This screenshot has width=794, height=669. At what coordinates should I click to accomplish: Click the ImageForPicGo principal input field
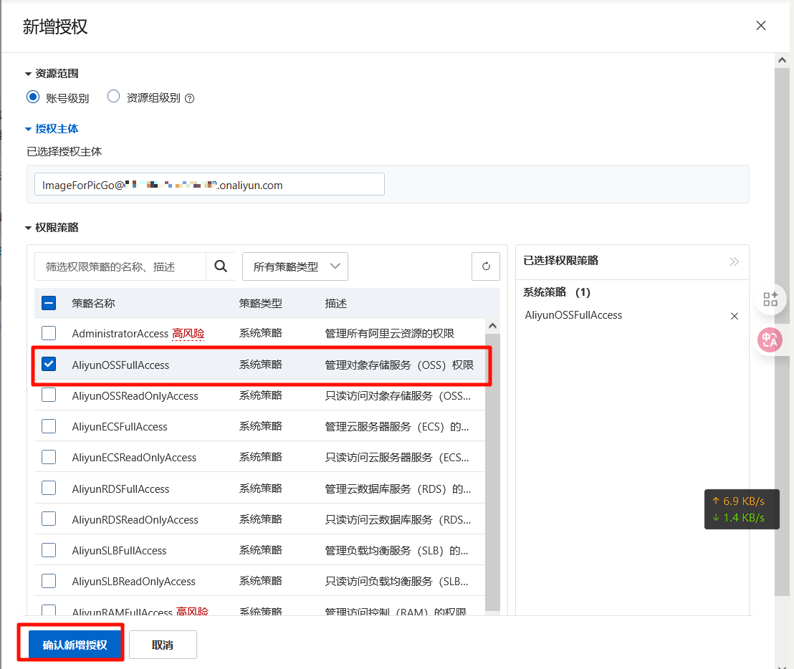(209, 184)
